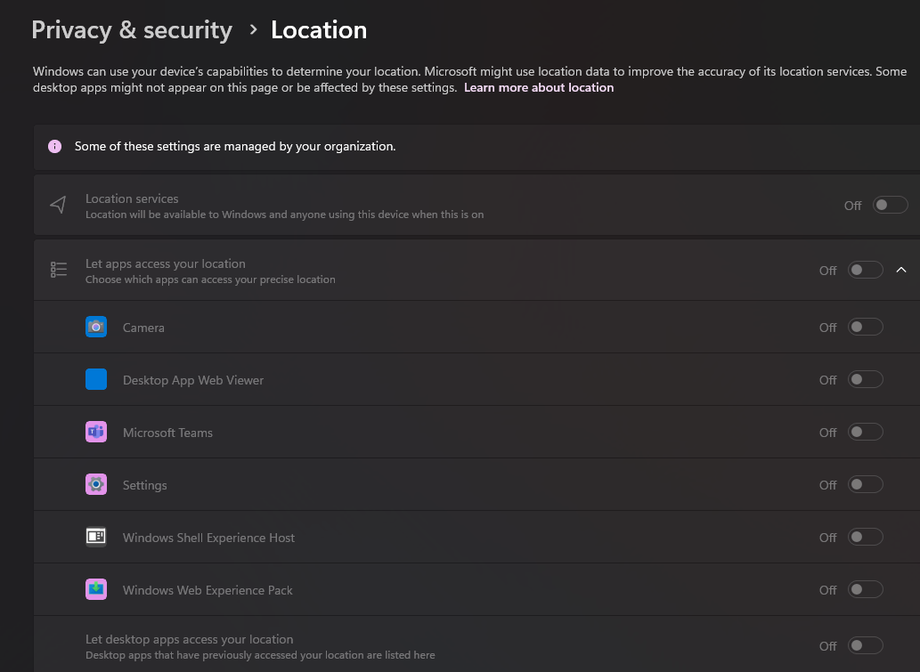Click the Location services arrow icon
Screen dimensions: 920x672
(58, 206)
